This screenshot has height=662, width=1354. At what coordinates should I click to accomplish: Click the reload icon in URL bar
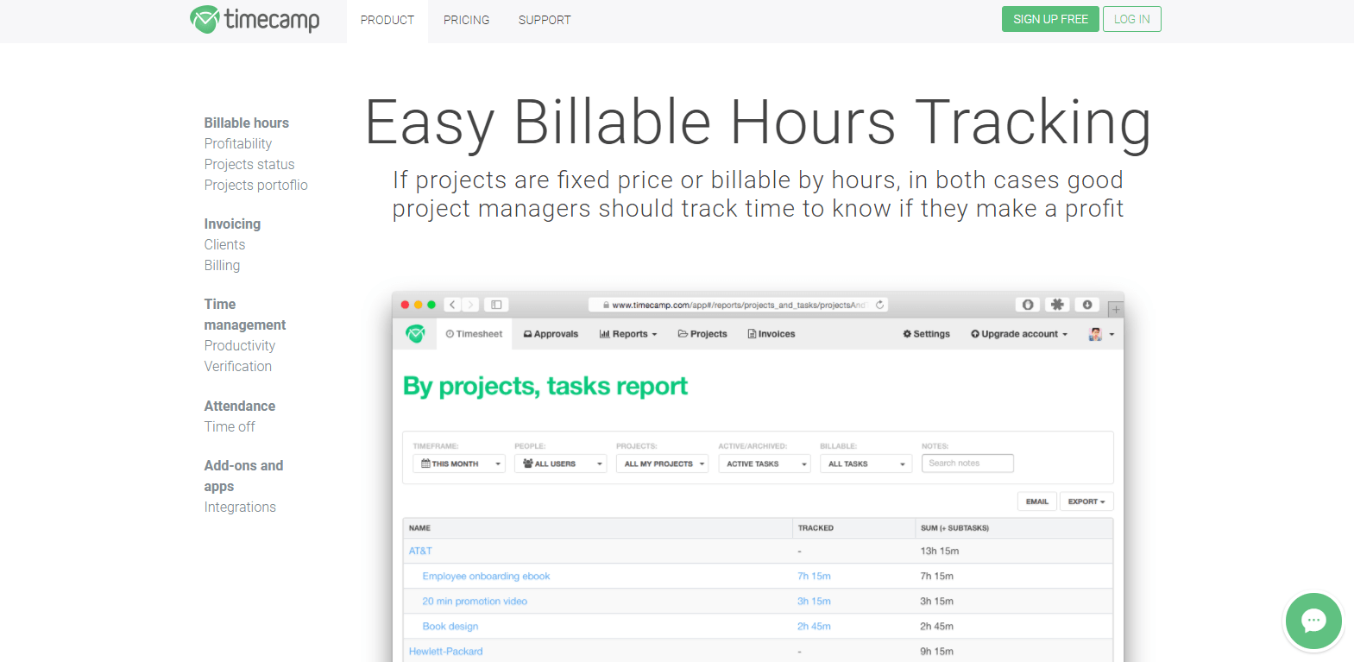coord(879,305)
